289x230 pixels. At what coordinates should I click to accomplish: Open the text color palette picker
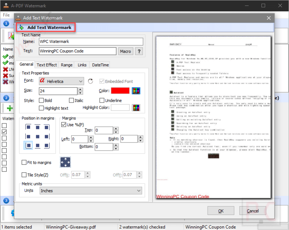(x=136, y=91)
